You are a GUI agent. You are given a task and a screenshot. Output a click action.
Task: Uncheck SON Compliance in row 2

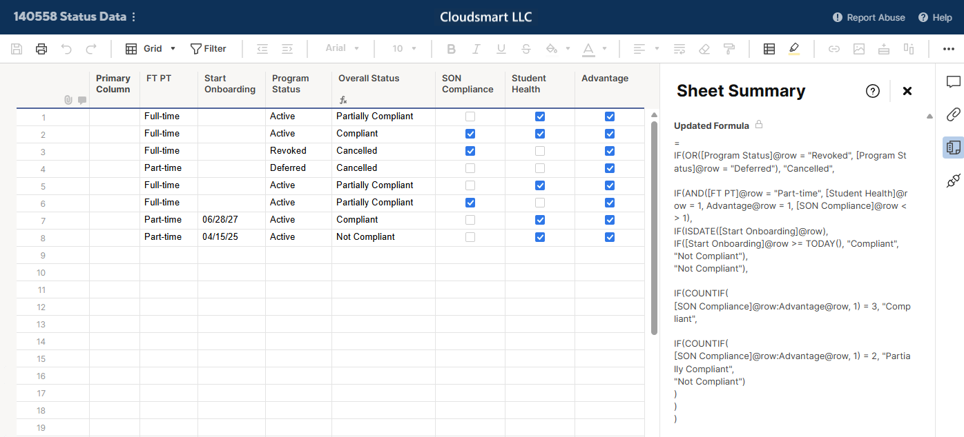click(x=470, y=134)
